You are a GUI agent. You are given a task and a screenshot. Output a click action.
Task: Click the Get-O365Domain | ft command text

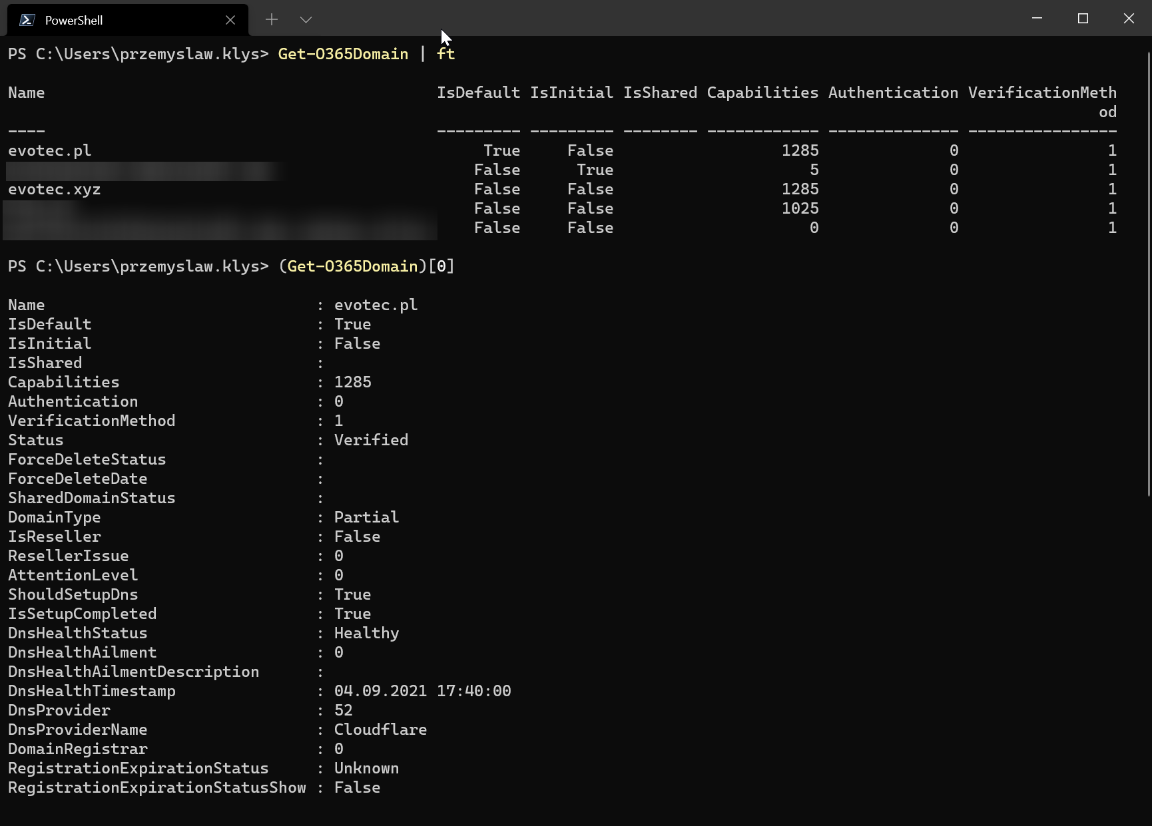[x=366, y=54]
